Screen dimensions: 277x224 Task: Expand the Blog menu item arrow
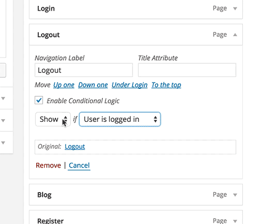[x=235, y=195]
